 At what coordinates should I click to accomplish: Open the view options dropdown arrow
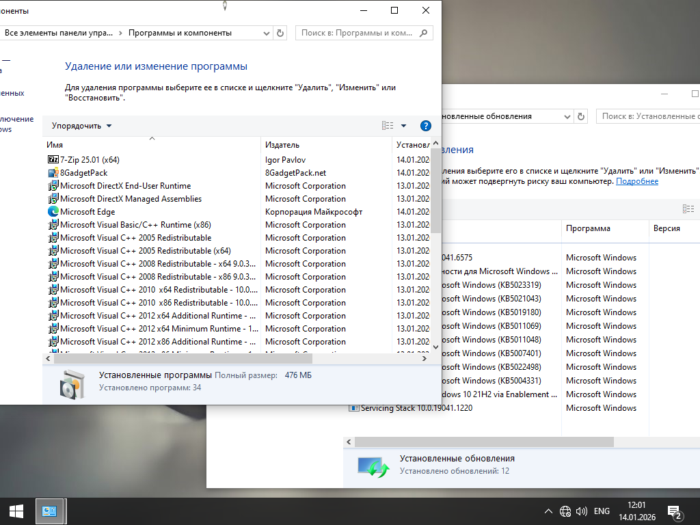pos(403,126)
